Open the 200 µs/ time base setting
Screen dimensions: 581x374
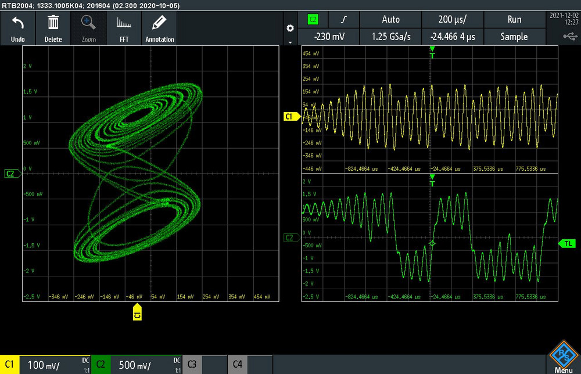click(453, 20)
